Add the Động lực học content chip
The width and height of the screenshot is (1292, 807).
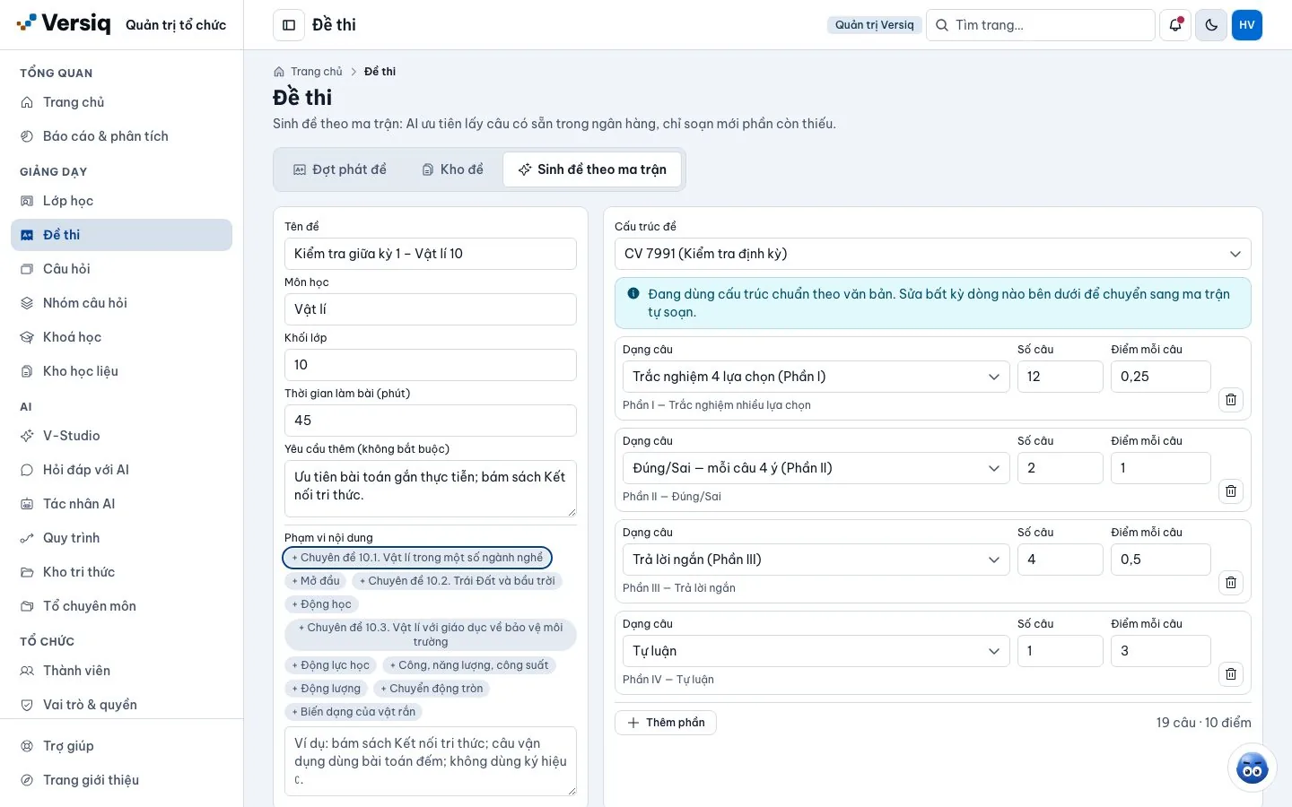pyautogui.click(x=330, y=665)
